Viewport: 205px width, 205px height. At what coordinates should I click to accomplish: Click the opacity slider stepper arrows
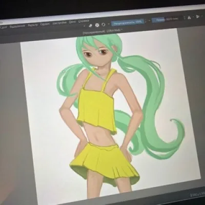coord(146,22)
